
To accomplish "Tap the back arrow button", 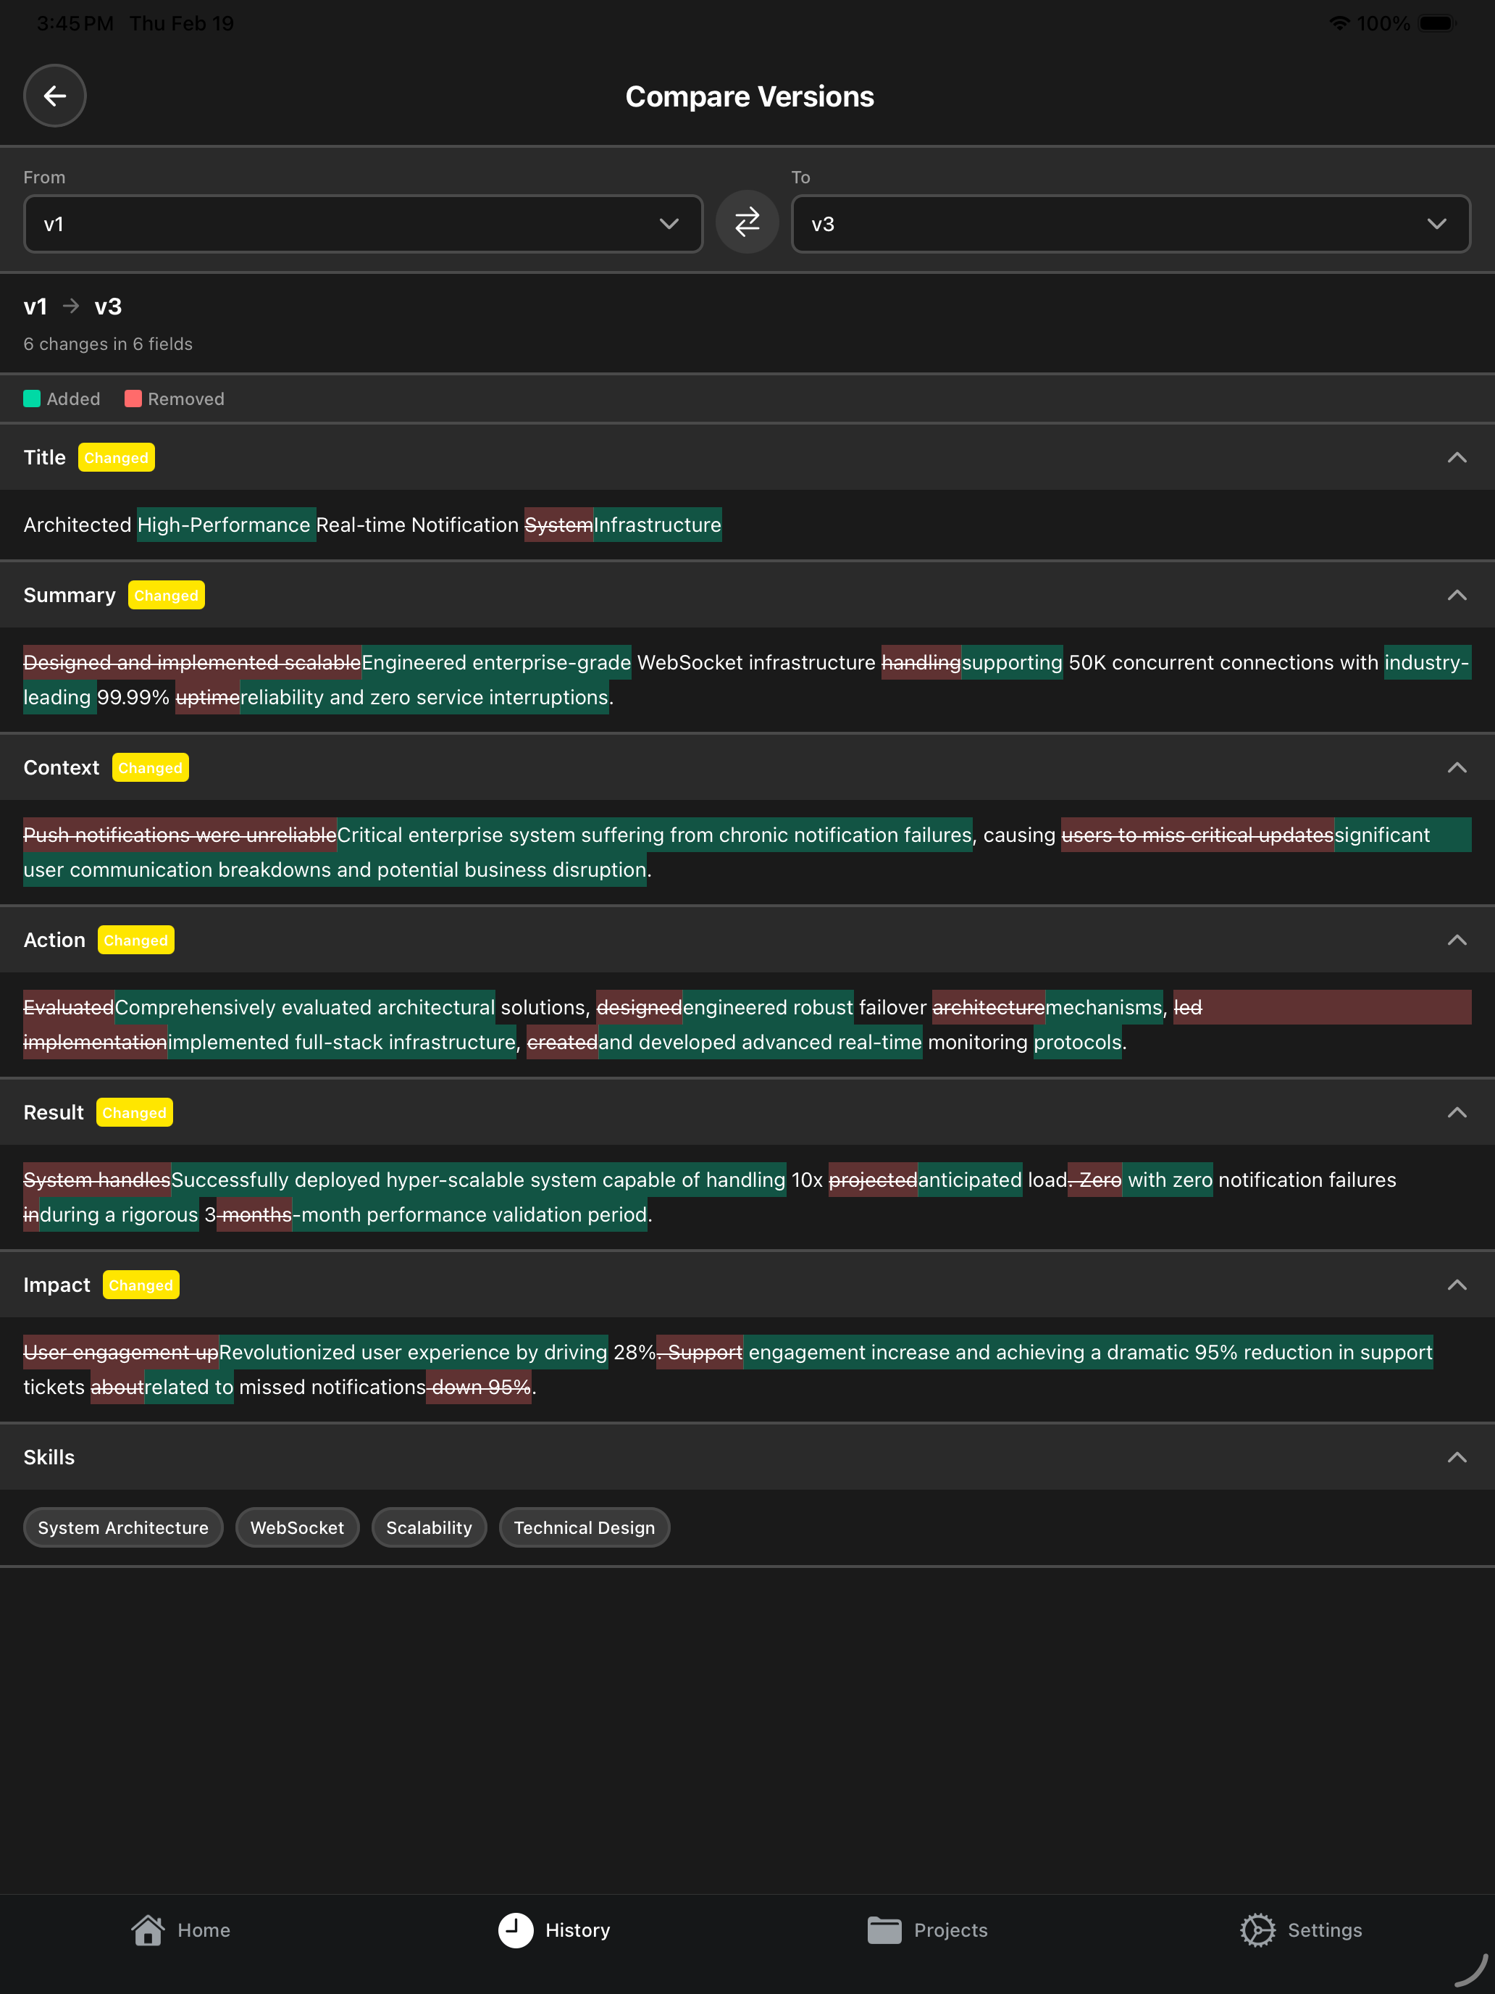I will point(55,96).
